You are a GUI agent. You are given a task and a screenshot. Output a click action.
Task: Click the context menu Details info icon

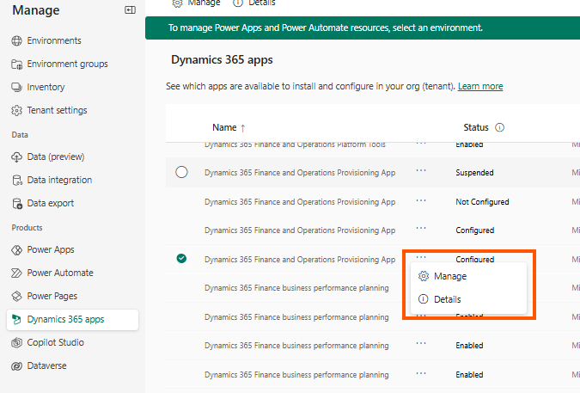[423, 299]
